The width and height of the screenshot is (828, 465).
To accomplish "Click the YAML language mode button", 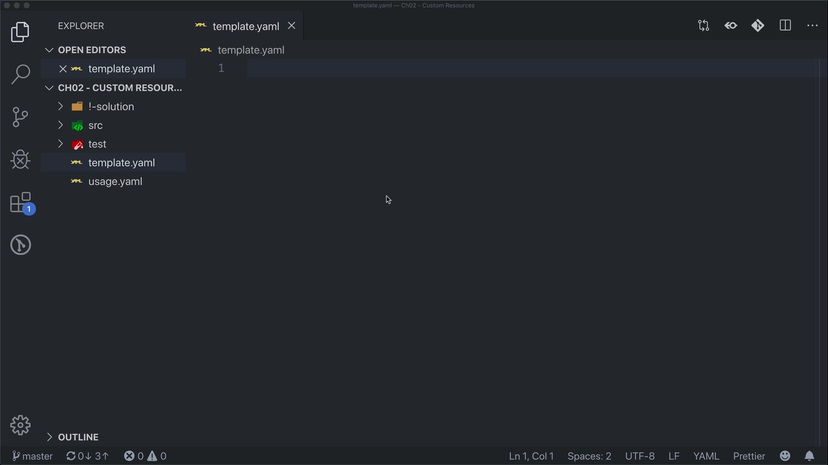I will click(x=706, y=456).
